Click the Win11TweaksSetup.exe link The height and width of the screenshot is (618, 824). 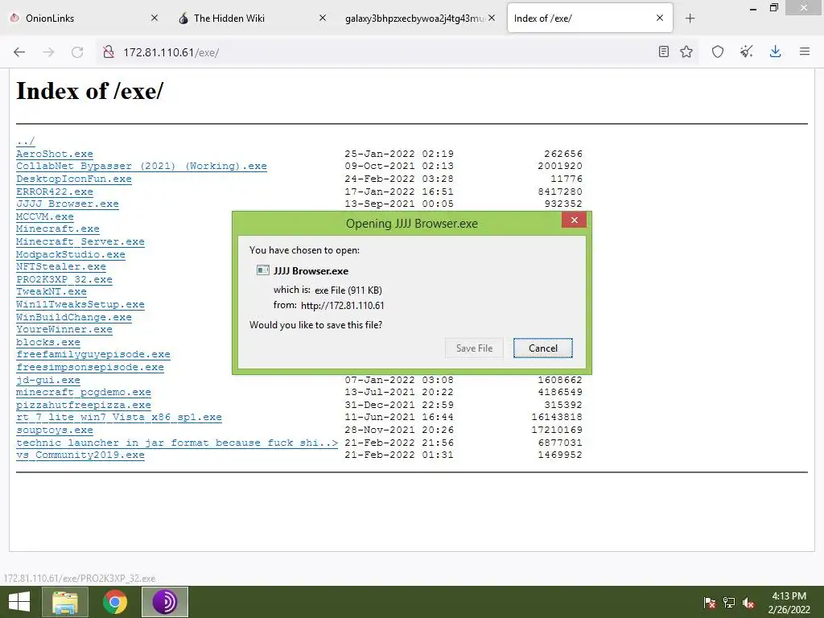pos(80,304)
